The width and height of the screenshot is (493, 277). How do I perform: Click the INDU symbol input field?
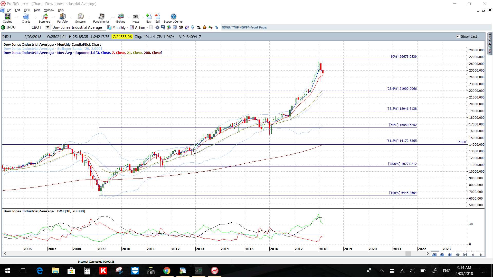[17, 27]
